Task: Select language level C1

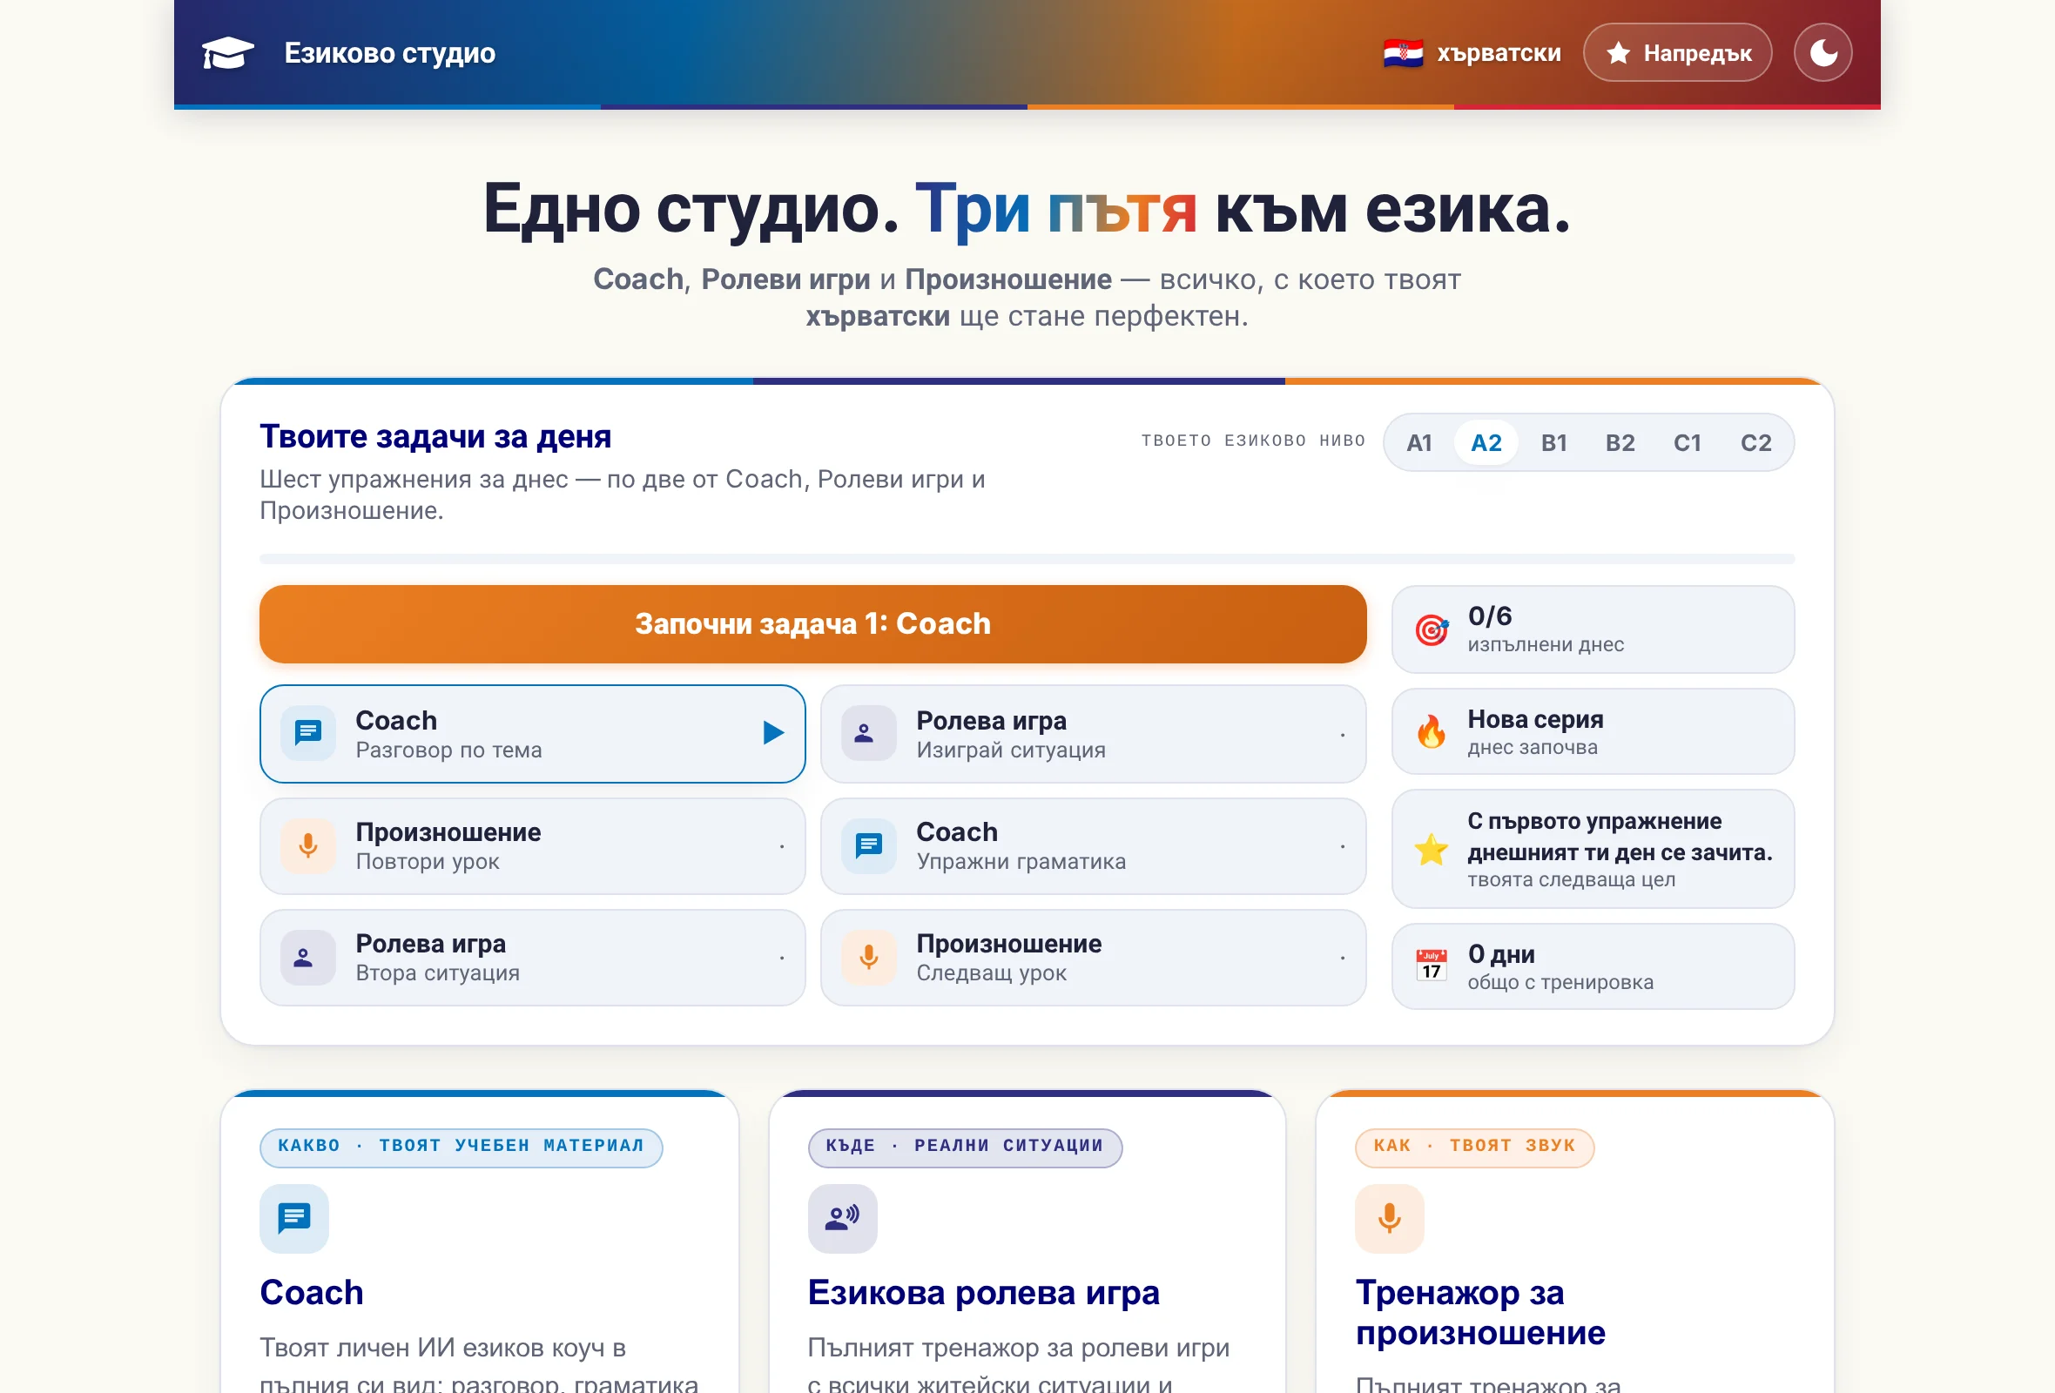Action: pos(1688,442)
